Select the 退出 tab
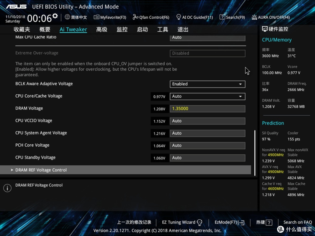 tap(183, 29)
